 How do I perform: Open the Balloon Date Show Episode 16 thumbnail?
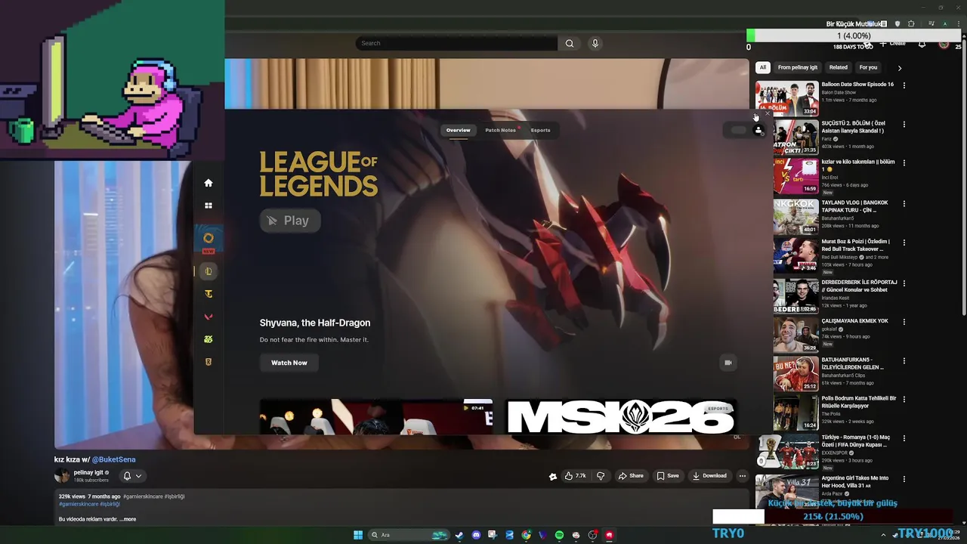click(x=786, y=98)
